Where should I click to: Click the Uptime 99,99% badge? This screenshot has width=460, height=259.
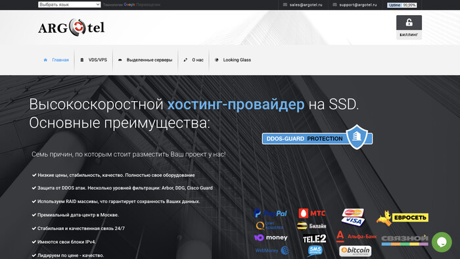point(402,5)
